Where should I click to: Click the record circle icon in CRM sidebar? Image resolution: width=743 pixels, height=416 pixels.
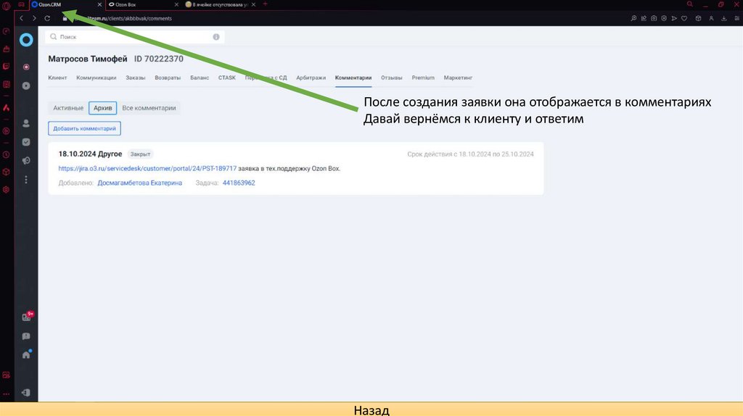(26, 67)
